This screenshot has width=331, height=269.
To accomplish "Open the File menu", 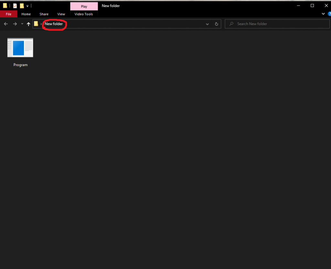I will [x=9, y=14].
